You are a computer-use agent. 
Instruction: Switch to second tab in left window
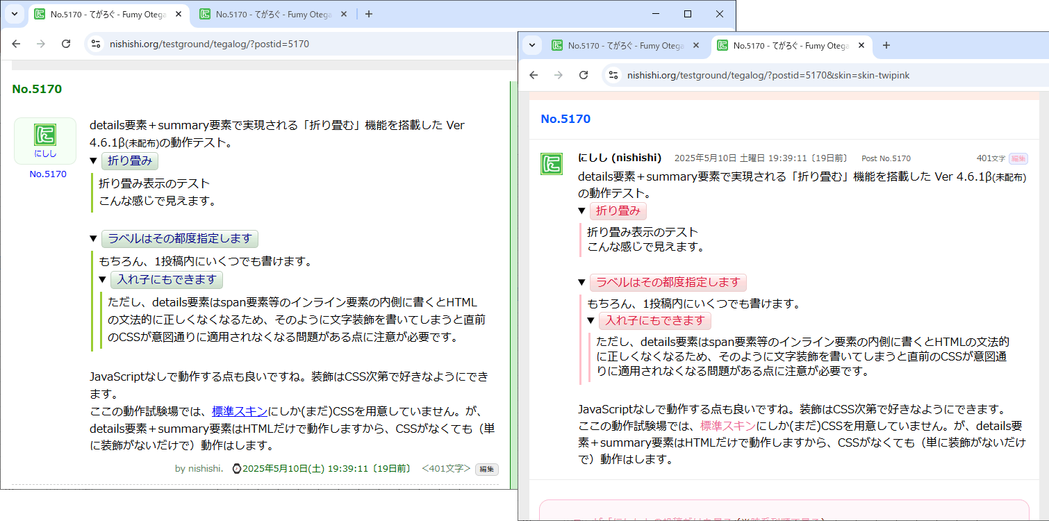pyautogui.click(x=272, y=14)
